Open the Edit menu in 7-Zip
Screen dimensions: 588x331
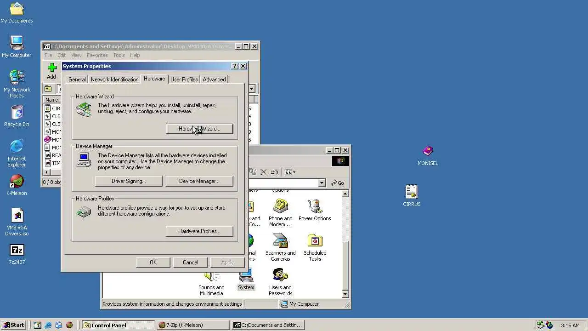coord(62,55)
